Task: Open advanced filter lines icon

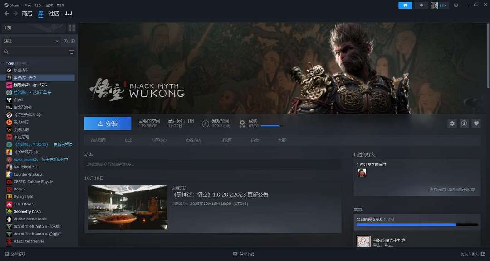Action: pos(72,52)
